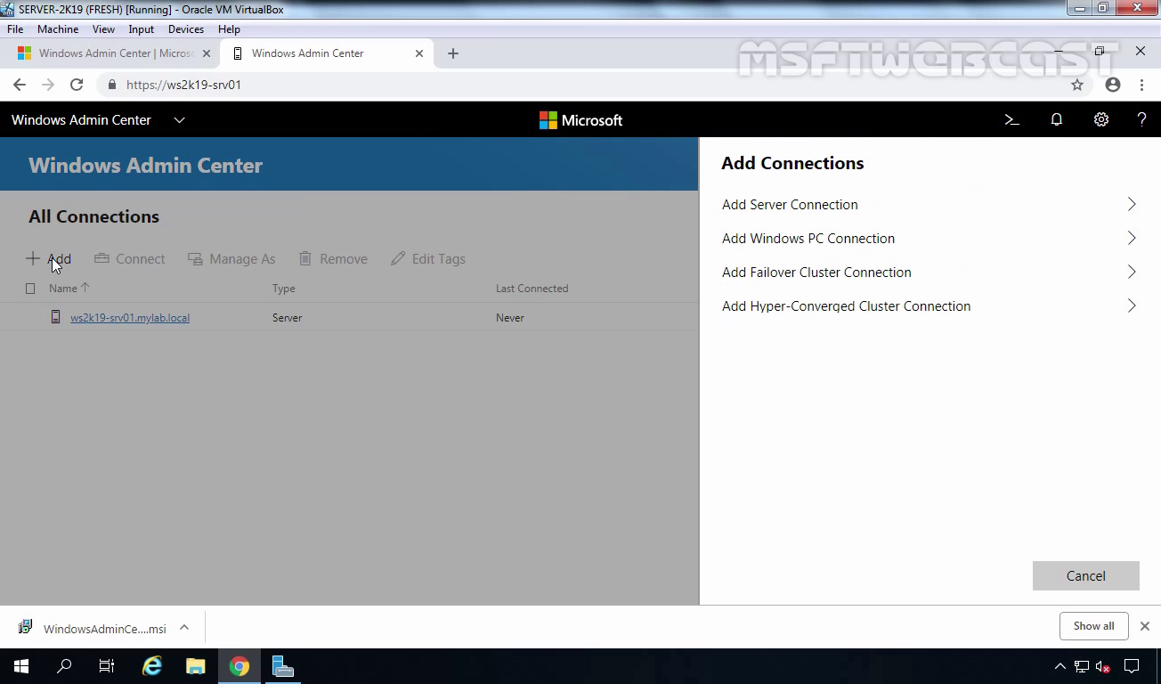Open VirtualBox Help menu
Viewport: 1161px width, 684px height.
click(x=229, y=29)
